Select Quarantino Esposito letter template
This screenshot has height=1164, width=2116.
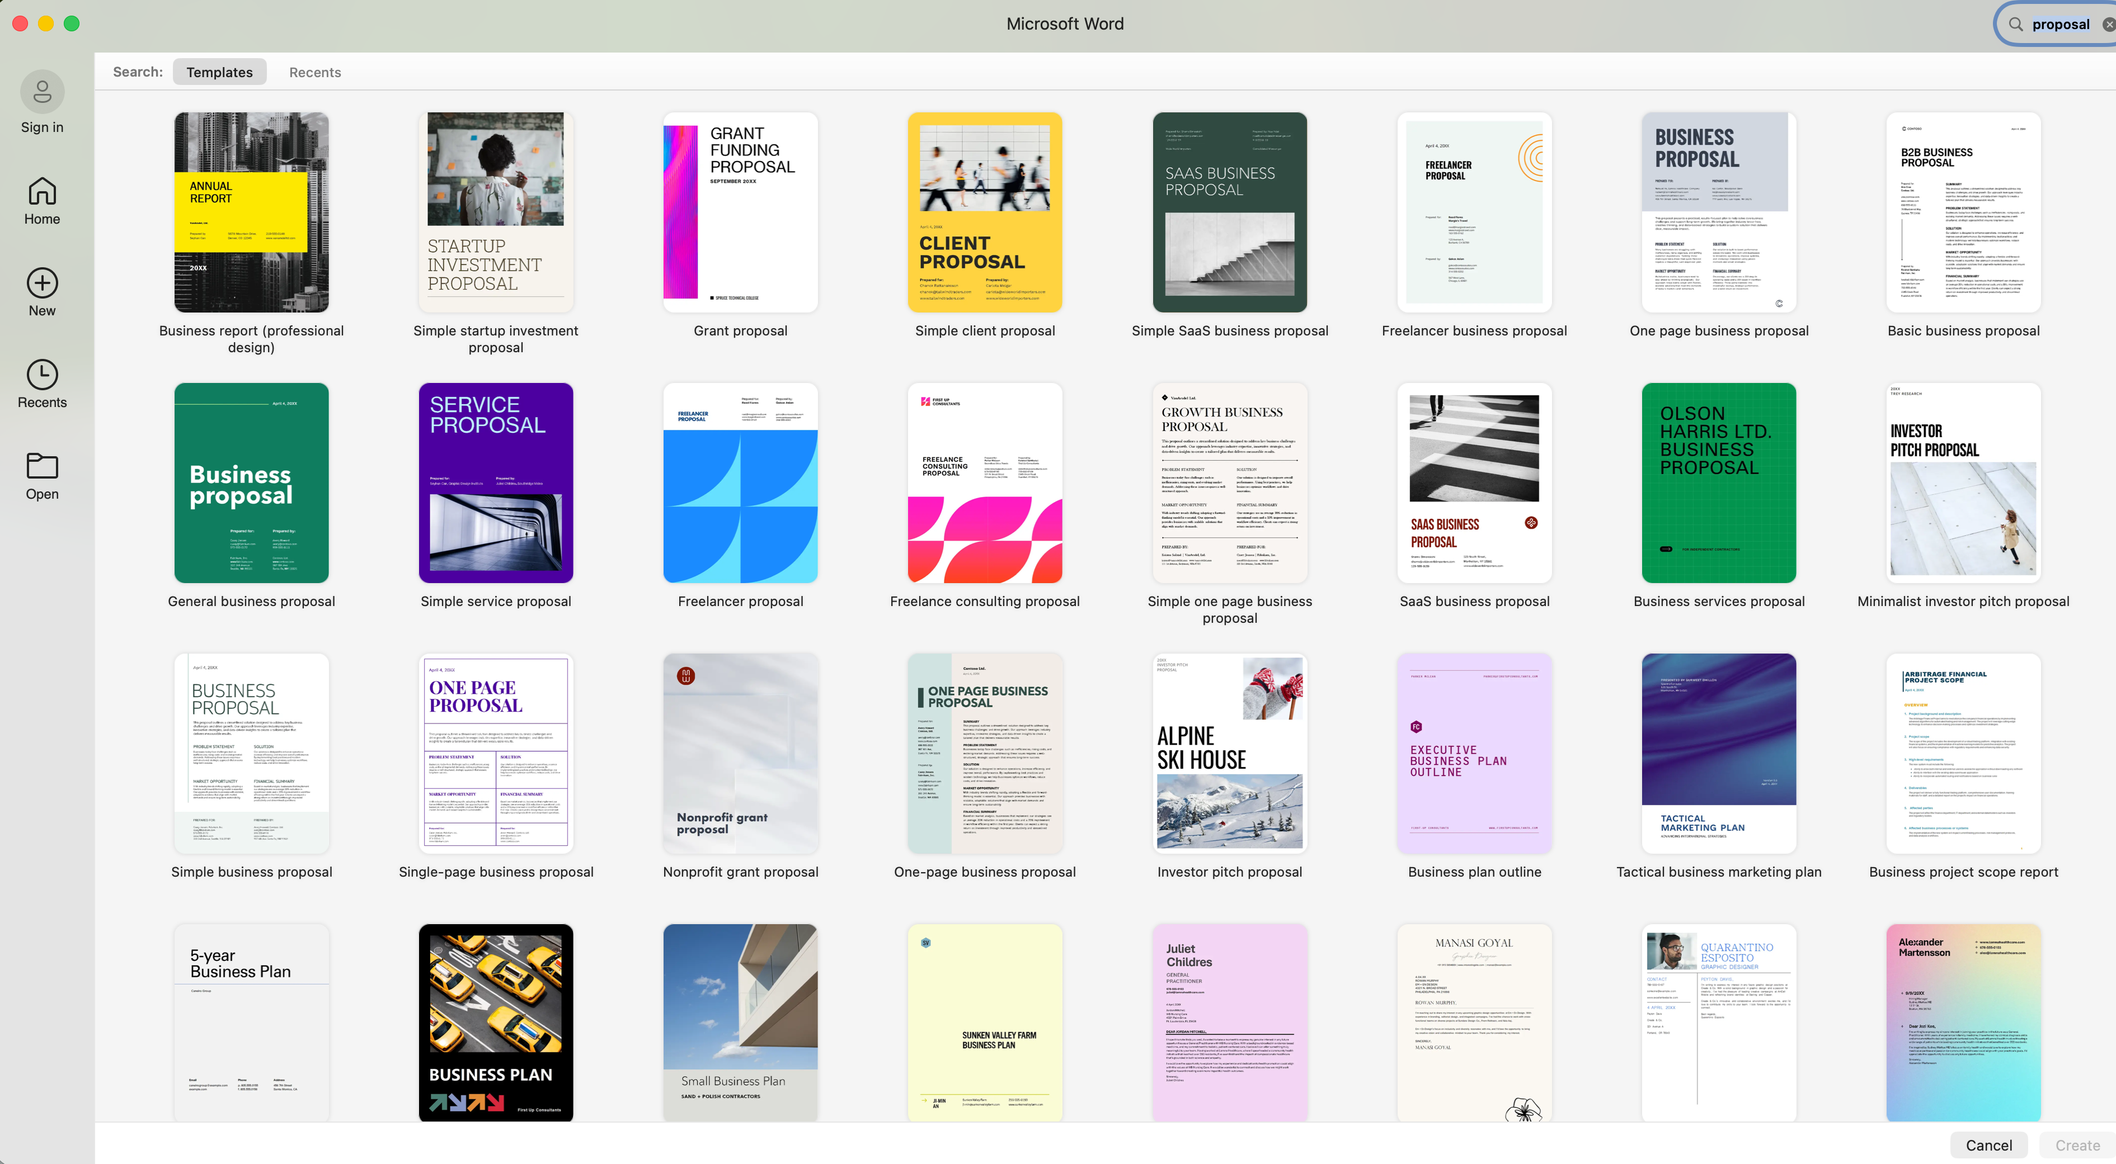pos(1719,1023)
